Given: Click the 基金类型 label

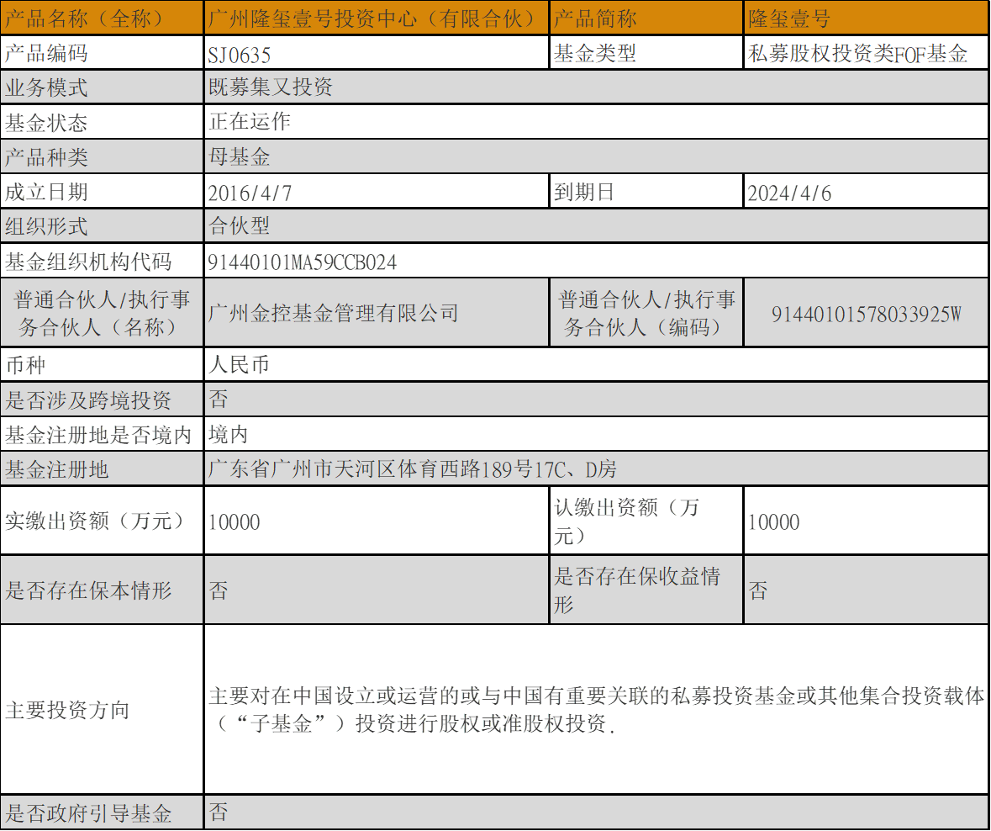Looking at the screenshot, I should [x=595, y=53].
